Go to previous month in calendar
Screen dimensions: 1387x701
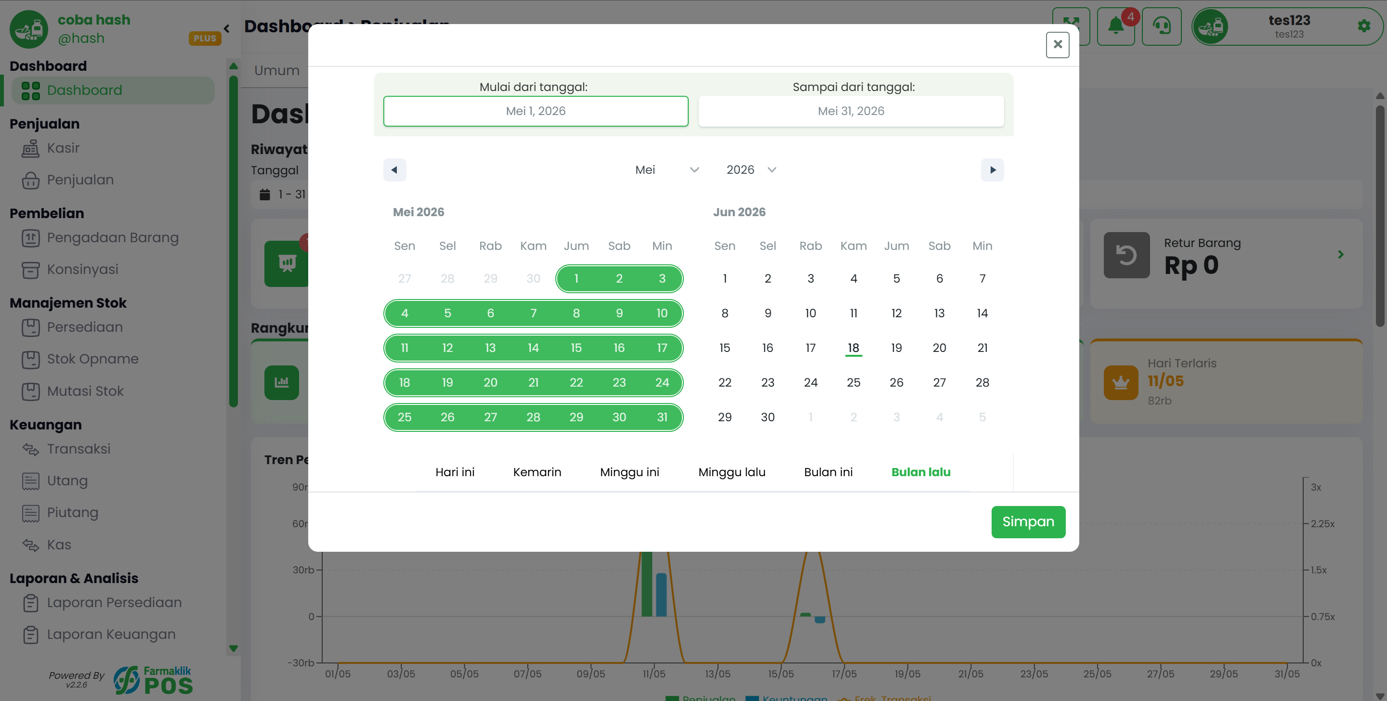point(394,169)
